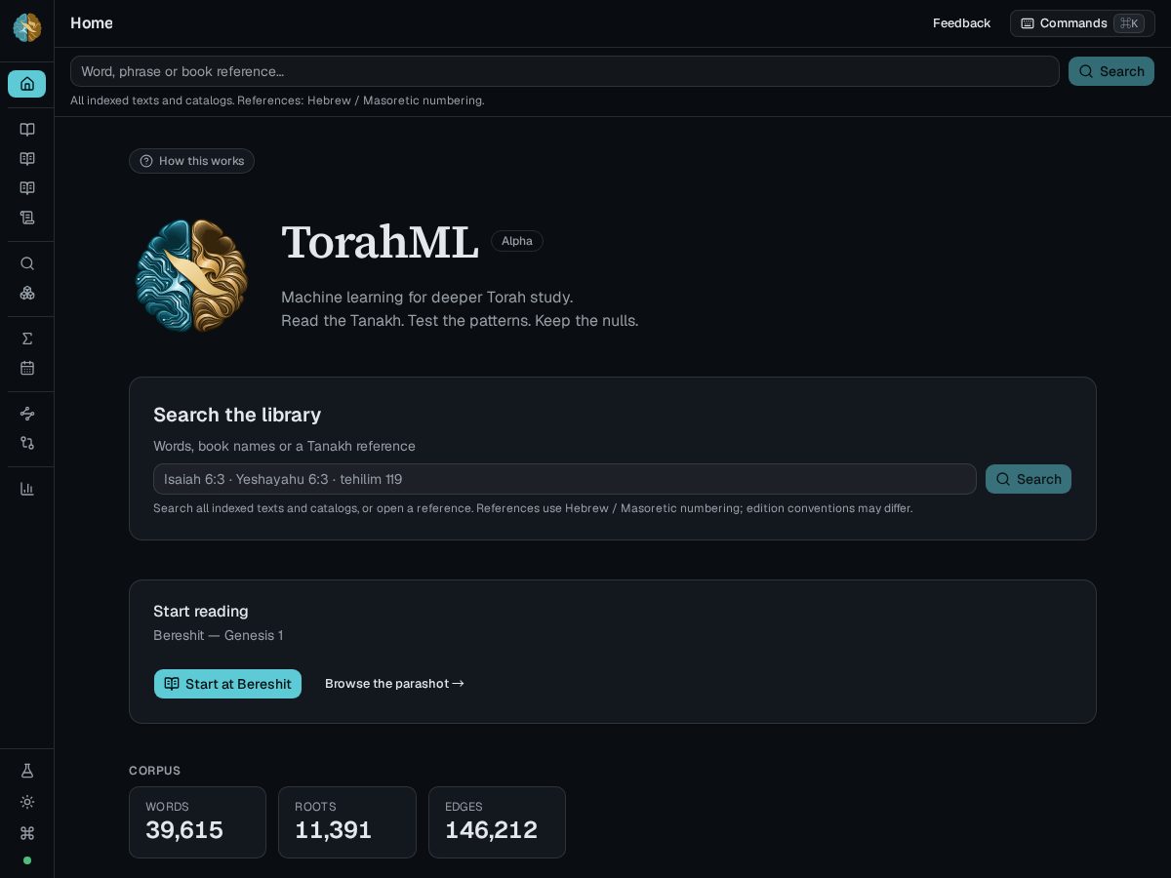Screen dimensions: 1171x878
Task: Open the sigma (Σ) icon in sidebar
Action: click(27, 339)
